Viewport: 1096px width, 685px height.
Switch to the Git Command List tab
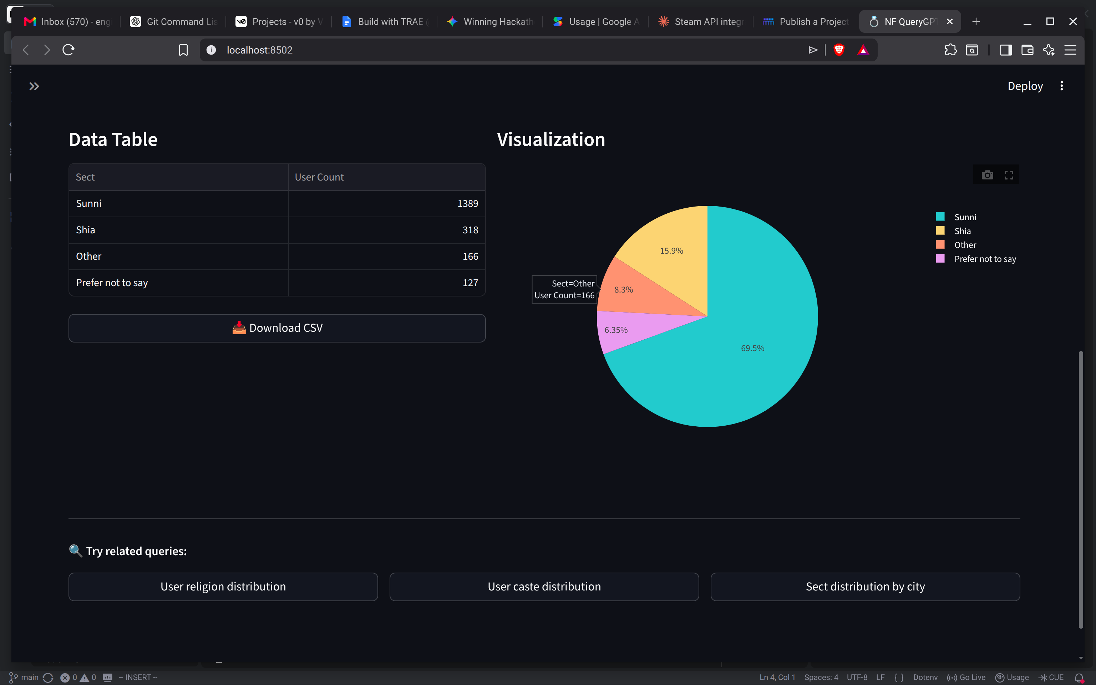pyautogui.click(x=174, y=21)
